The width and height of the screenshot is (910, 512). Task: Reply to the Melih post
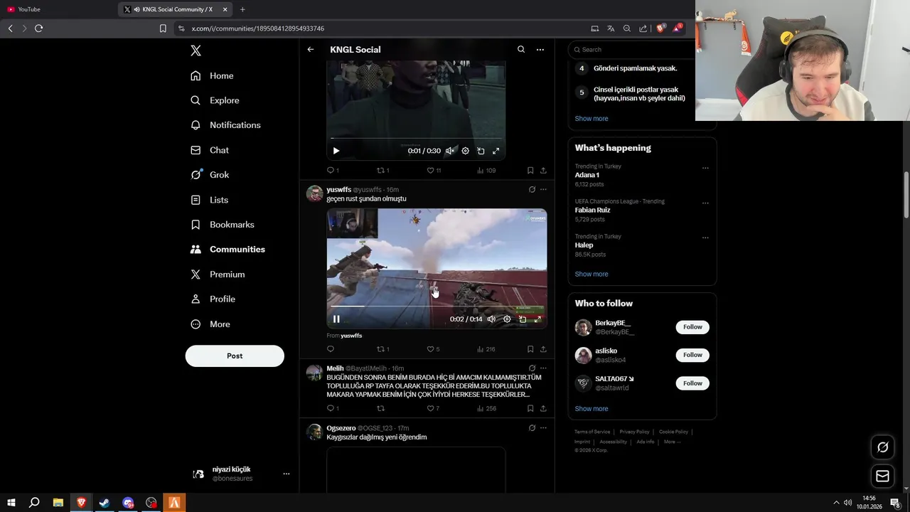pyautogui.click(x=333, y=408)
